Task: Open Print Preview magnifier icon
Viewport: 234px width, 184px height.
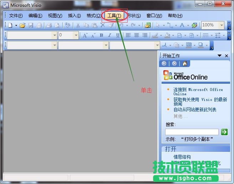Action: 57,25
